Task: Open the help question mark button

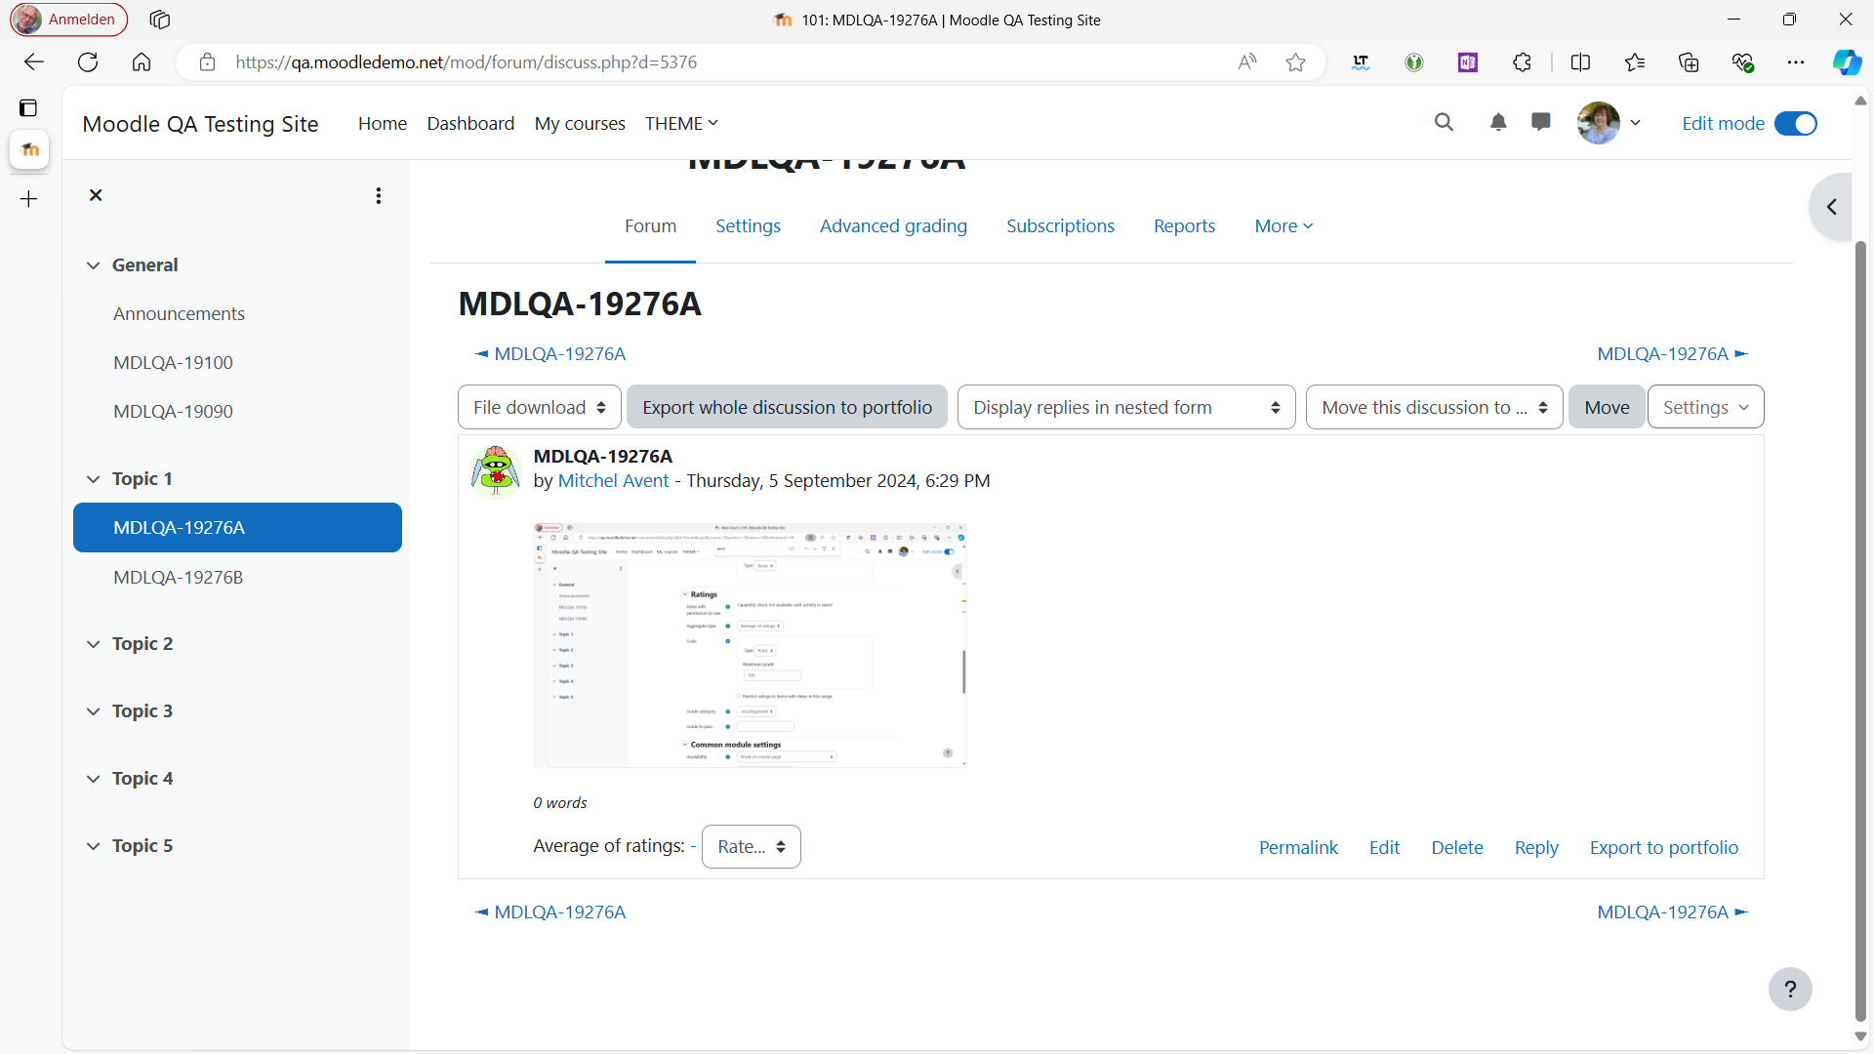Action: coord(1790,990)
